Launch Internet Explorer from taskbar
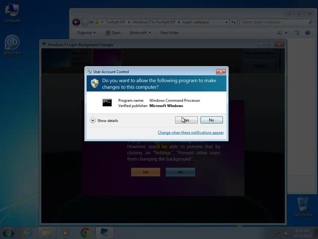 pyautogui.click(x=28, y=233)
